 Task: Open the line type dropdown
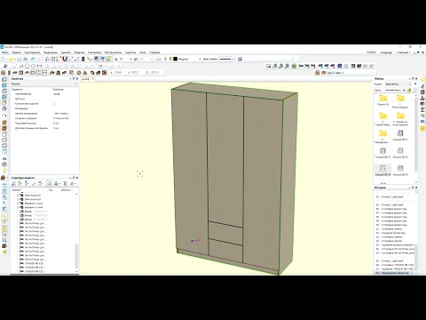[226, 59]
